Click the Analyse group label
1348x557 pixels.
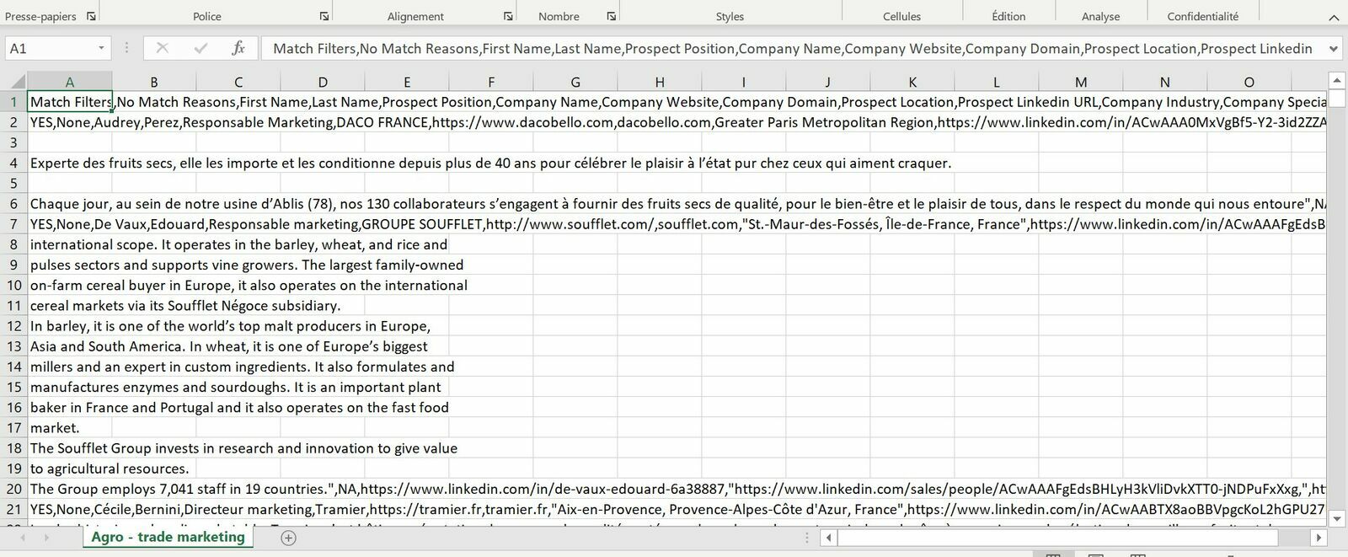coord(1100,16)
